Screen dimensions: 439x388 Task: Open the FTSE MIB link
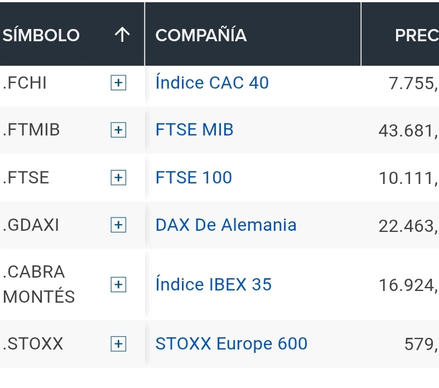[194, 130]
